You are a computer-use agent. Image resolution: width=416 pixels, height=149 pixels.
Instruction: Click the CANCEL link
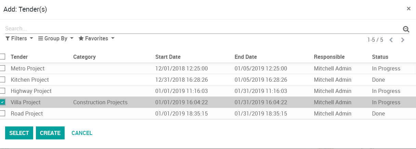(x=82, y=133)
